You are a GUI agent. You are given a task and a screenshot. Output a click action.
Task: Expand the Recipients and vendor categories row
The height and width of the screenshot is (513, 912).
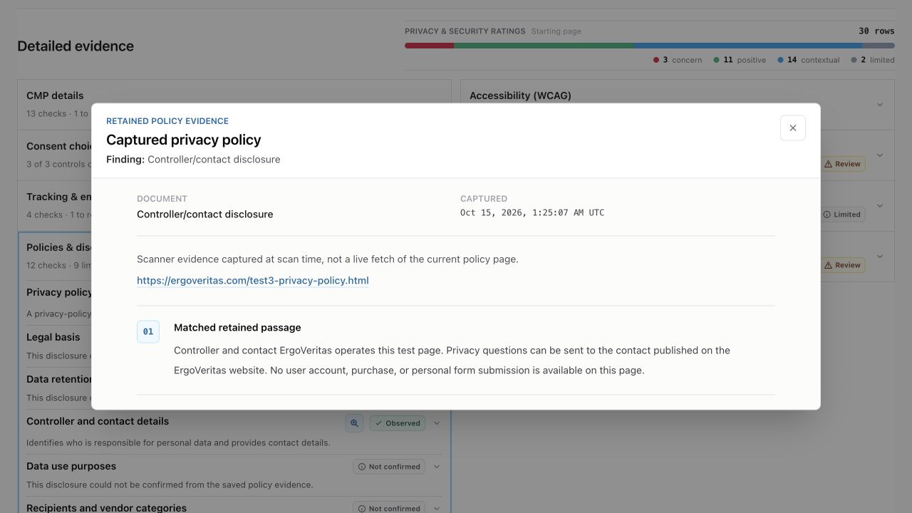click(437, 508)
